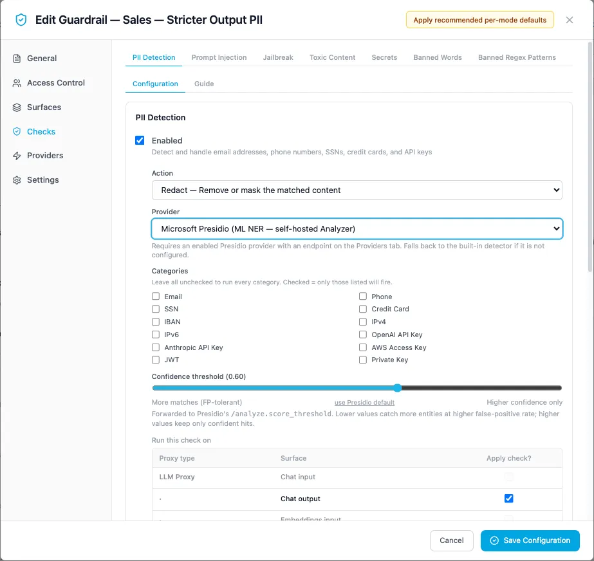
Task: Click the checkmark icon on Save Configuration
Action: [x=494, y=540]
